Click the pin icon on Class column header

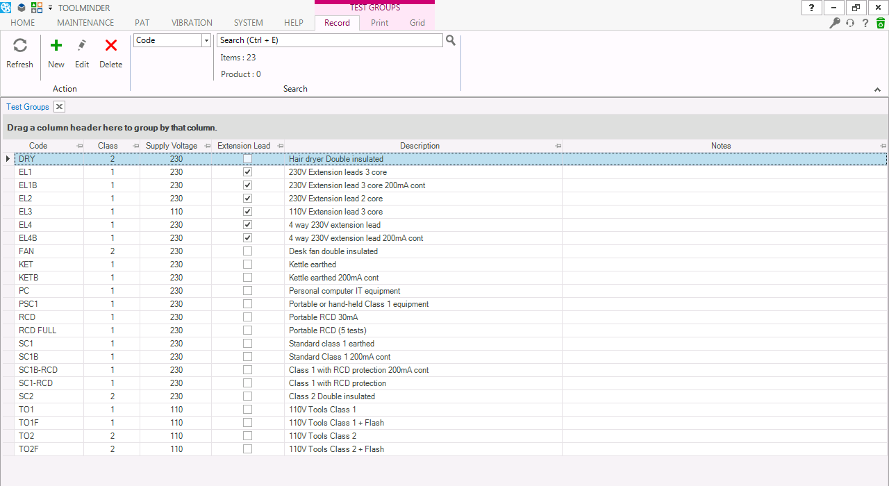(x=135, y=146)
